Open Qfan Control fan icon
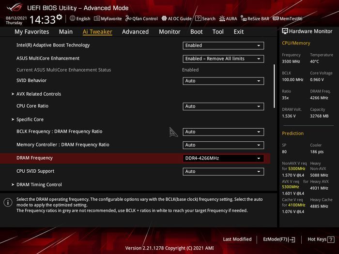 click(128, 18)
